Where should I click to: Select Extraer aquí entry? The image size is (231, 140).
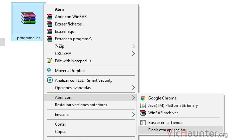click(91, 31)
